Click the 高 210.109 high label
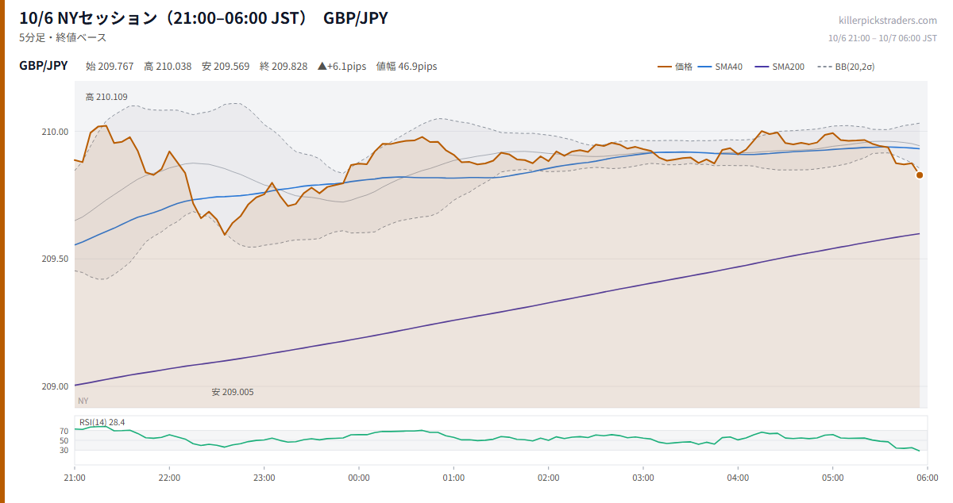Viewport: 953px width, 503px height. tap(106, 97)
